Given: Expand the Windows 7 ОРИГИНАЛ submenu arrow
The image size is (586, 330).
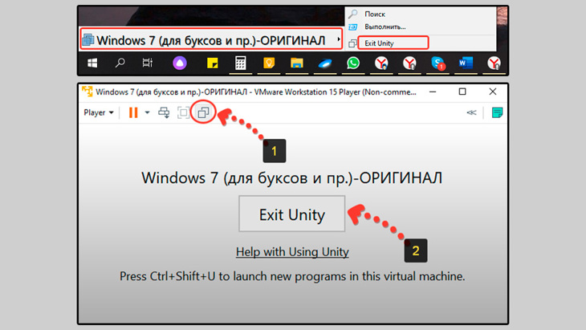Looking at the screenshot, I should tap(339, 39).
